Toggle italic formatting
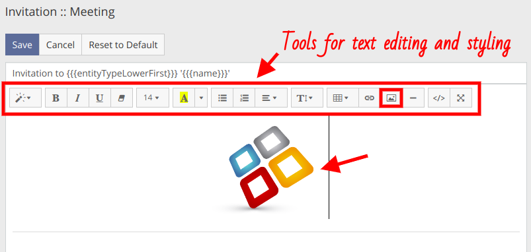Viewport: 531px width, 252px height. [78, 98]
